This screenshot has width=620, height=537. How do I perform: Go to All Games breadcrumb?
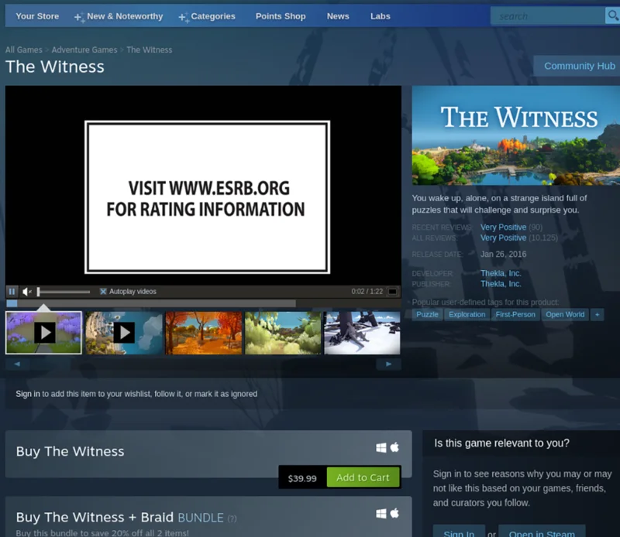pyautogui.click(x=24, y=50)
